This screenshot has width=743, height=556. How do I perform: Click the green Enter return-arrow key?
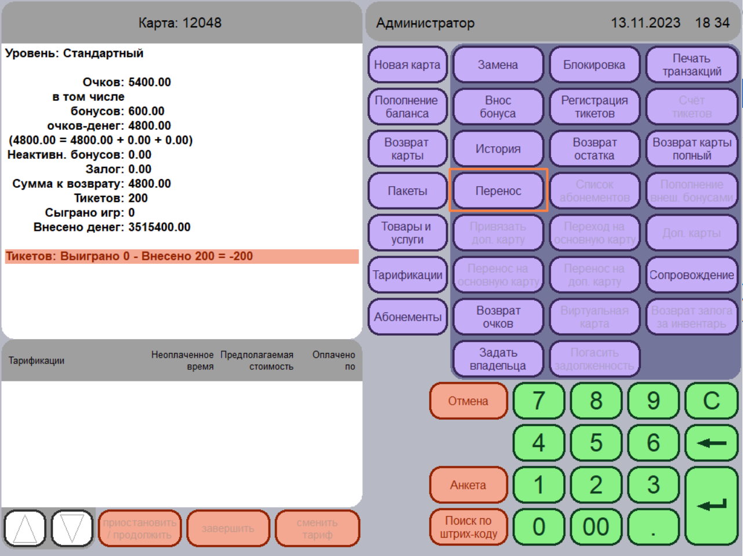pyautogui.click(x=711, y=506)
